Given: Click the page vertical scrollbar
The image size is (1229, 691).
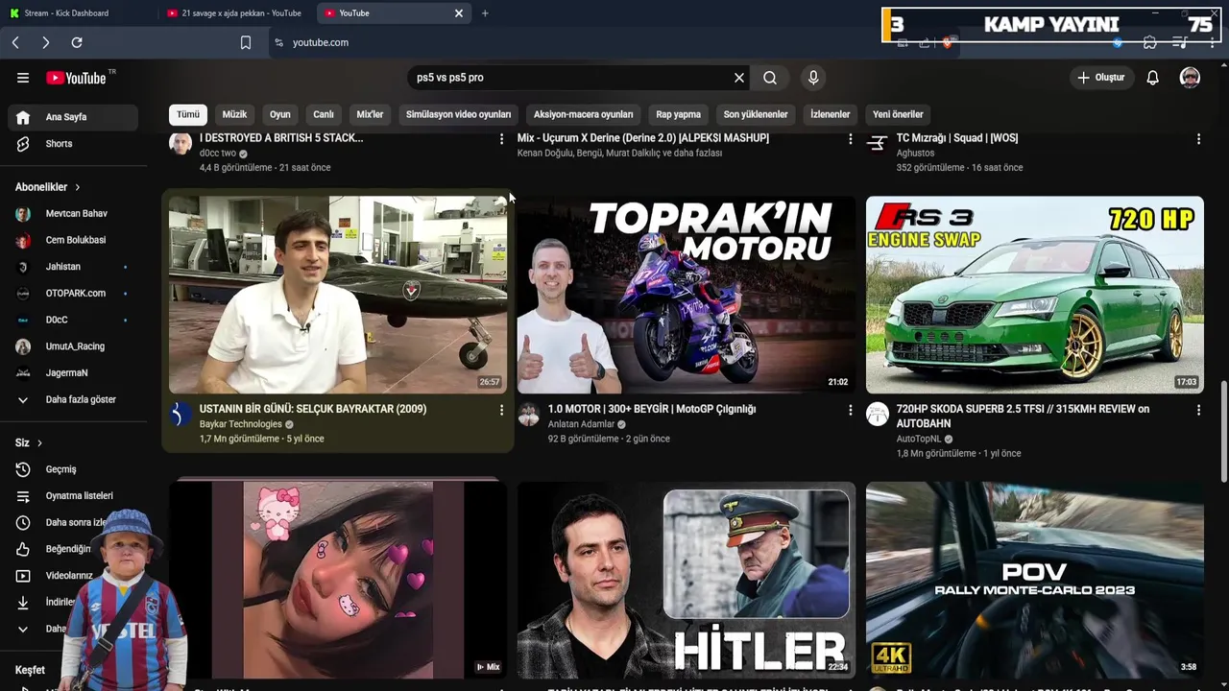Looking at the screenshot, I should 1224,432.
